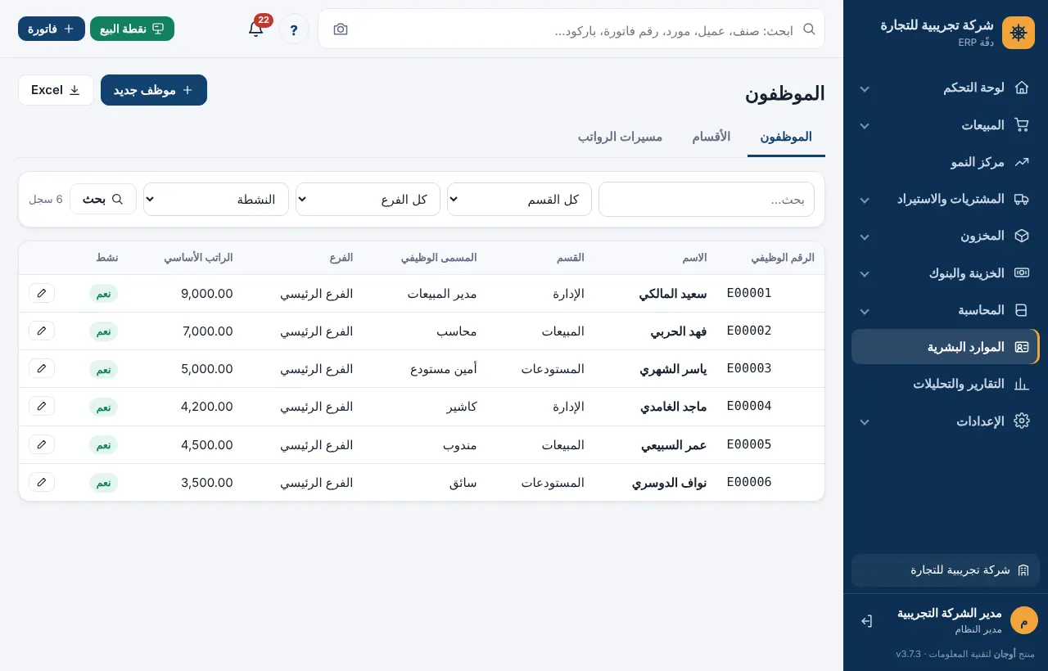Screen dimensions: 1048x671
Task: Click the فاتورة button in top bar
Action: (52, 29)
